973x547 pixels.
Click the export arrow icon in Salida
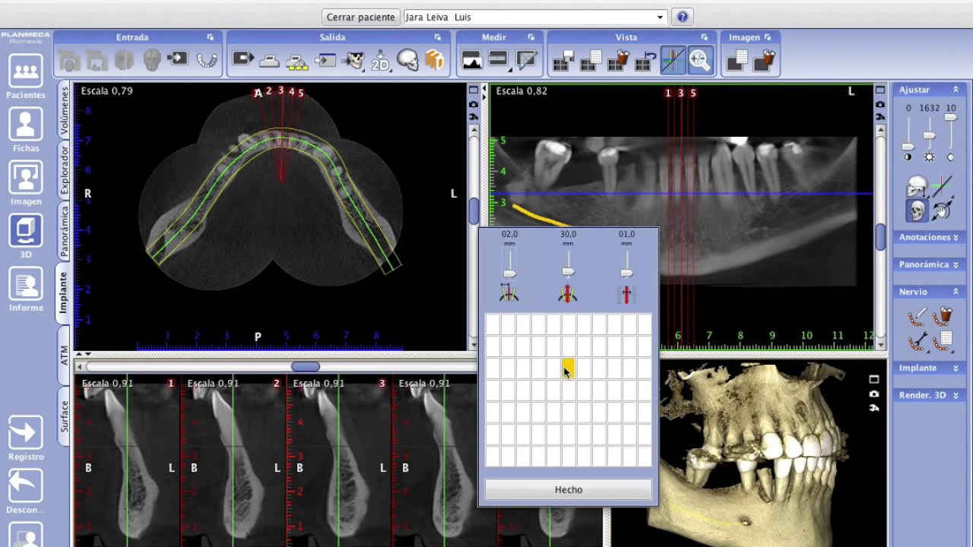[x=242, y=59]
